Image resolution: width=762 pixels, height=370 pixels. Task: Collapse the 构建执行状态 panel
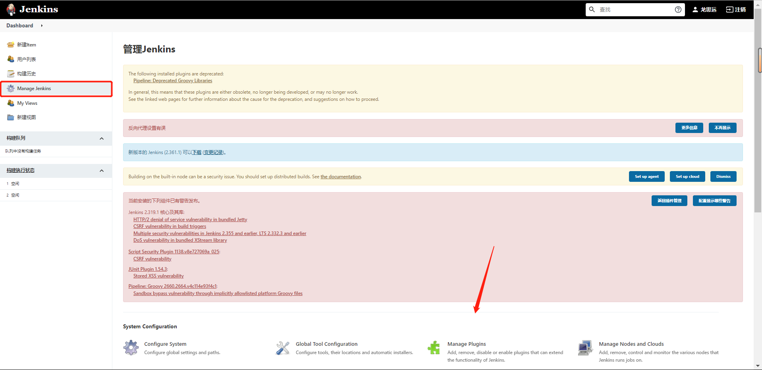click(x=102, y=171)
